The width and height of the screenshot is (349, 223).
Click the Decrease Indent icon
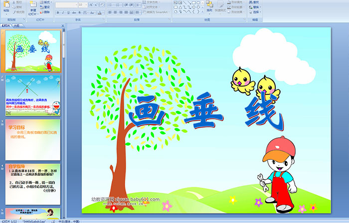pyautogui.click(x=126, y=5)
